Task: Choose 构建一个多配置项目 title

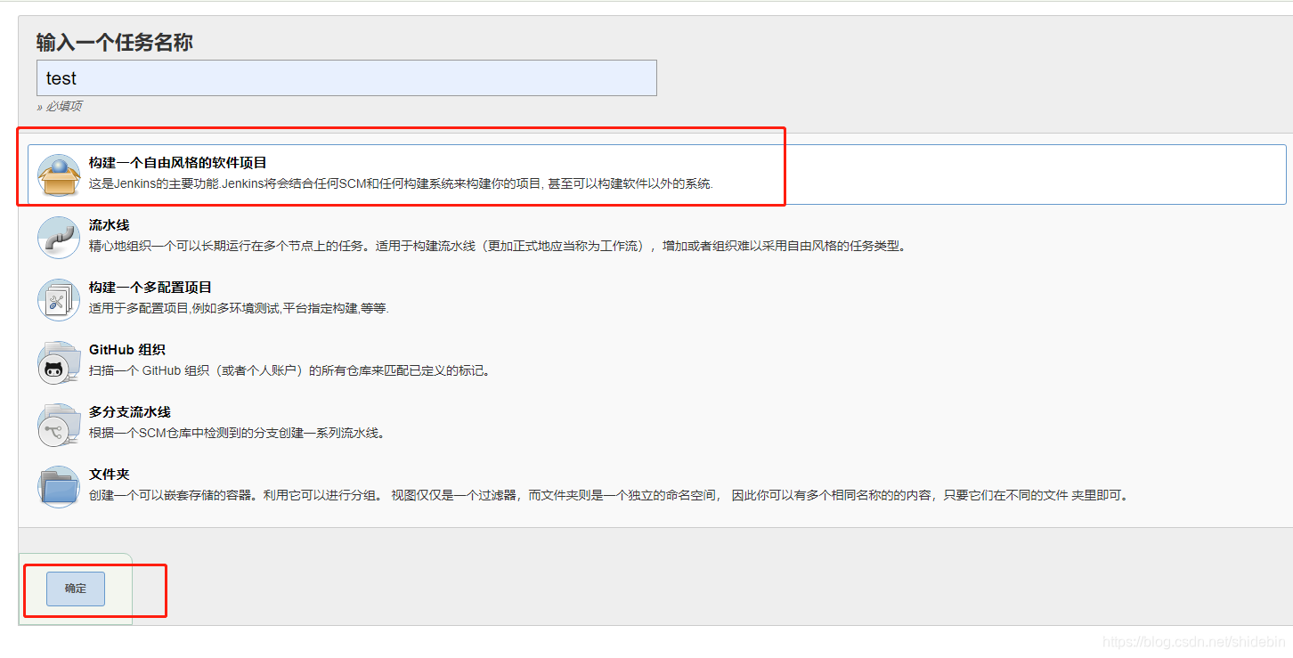Action: tap(150, 288)
